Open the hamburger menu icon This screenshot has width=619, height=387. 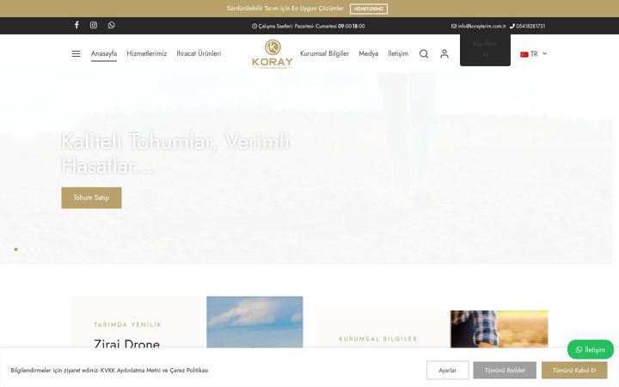[77, 53]
